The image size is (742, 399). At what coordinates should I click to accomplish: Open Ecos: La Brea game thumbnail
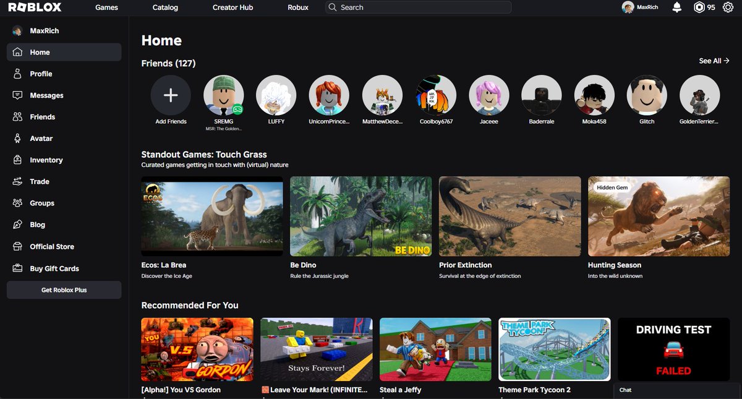click(212, 217)
